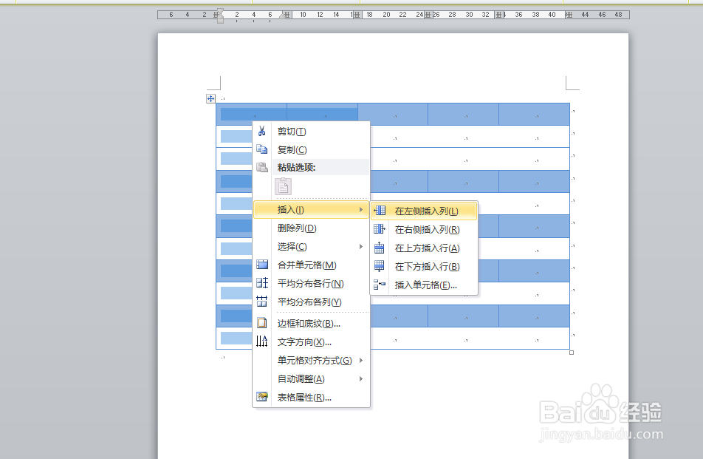This screenshot has width=703, height=459.
Task: Click the 平均分布各行 distribute rows icon
Action: (x=262, y=282)
